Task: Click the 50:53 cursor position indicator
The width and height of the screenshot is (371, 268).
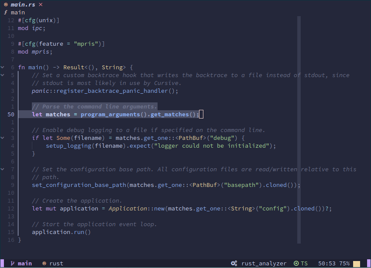Action: coord(327,263)
